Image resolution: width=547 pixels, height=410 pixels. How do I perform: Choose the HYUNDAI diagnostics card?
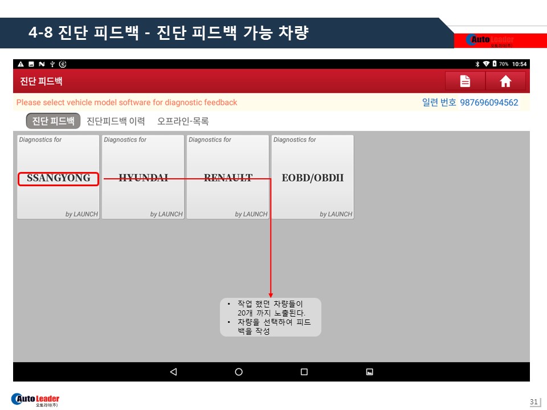click(143, 177)
